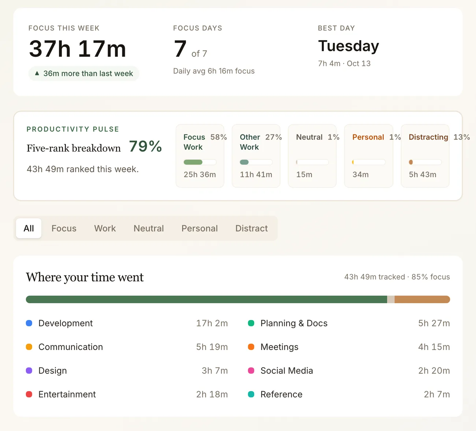The width and height of the screenshot is (476, 431).
Task: Click the green Planning & Docs dot
Action: [x=251, y=323]
